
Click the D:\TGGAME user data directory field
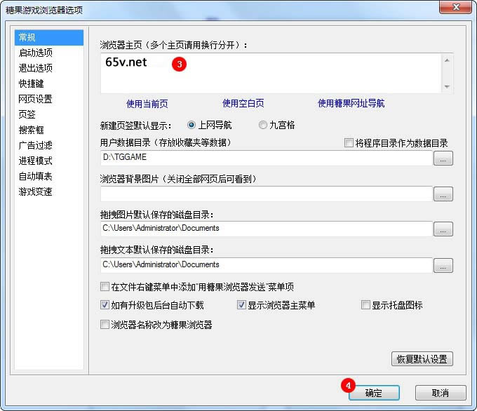[267, 158]
